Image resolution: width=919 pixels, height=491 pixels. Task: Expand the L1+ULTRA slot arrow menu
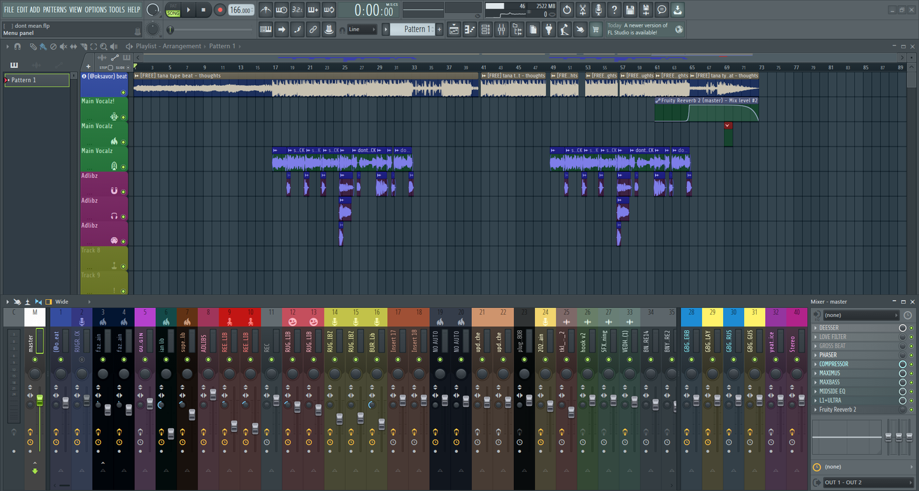(x=815, y=401)
